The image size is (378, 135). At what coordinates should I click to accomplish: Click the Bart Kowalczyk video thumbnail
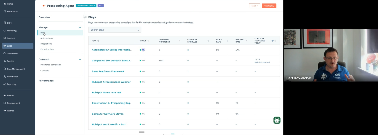pyautogui.click(x=331, y=55)
